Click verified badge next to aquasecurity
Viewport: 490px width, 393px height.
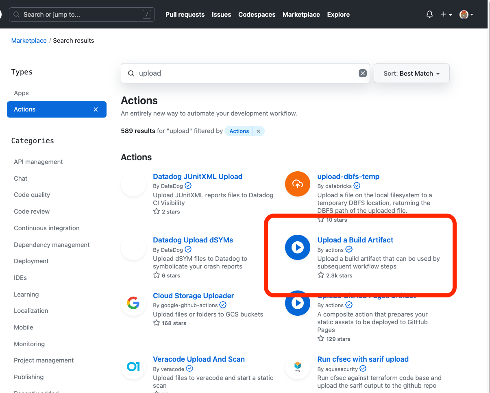tap(363, 369)
